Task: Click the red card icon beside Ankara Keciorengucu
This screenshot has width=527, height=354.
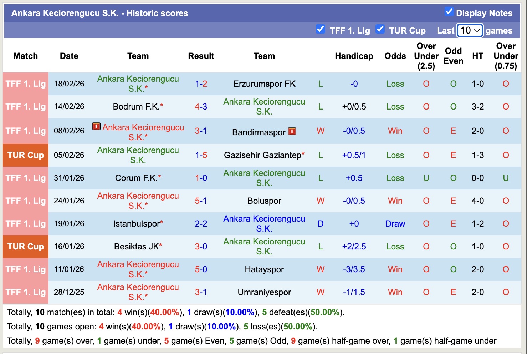Action: pyautogui.click(x=96, y=127)
